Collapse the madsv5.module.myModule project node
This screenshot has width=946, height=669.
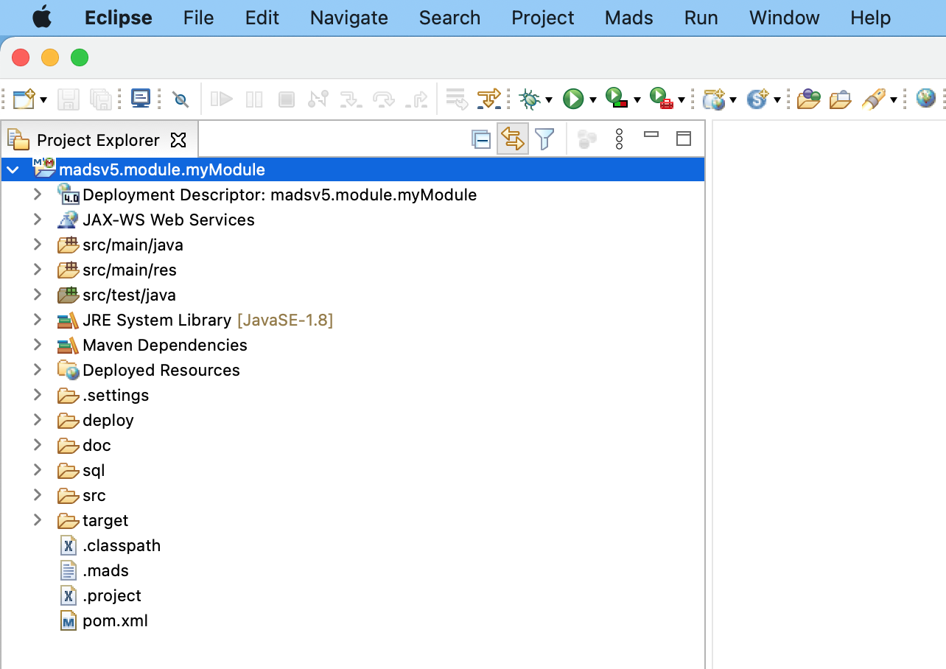13,170
